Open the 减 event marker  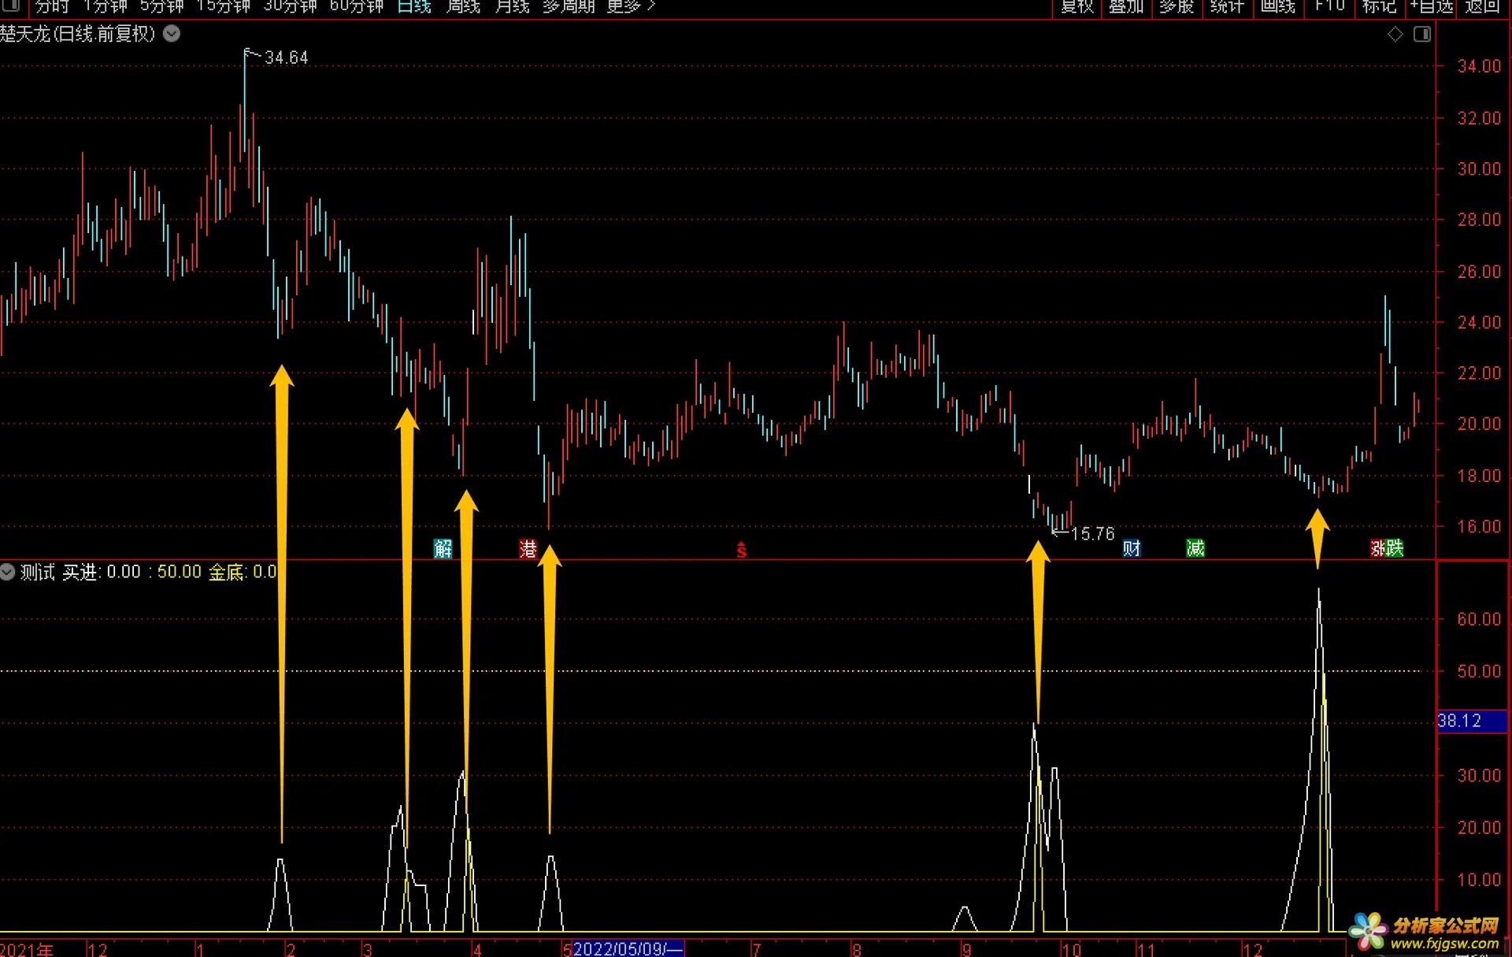[1195, 548]
